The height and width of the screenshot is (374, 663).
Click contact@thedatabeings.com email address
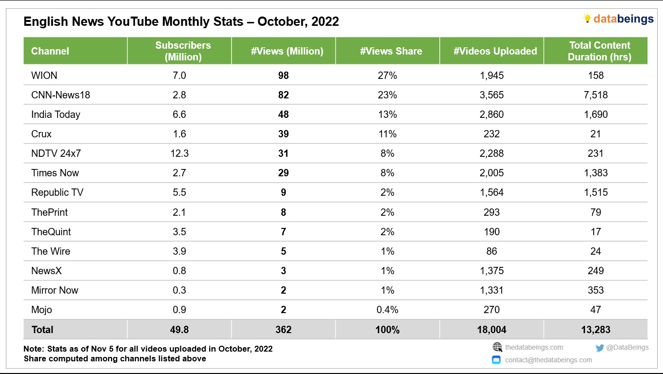coord(548,360)
